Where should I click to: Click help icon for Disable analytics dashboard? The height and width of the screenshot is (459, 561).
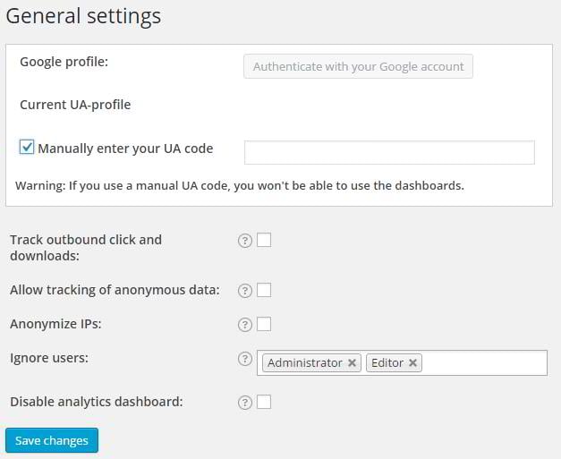pyautogui.click(x=245, y=403)
